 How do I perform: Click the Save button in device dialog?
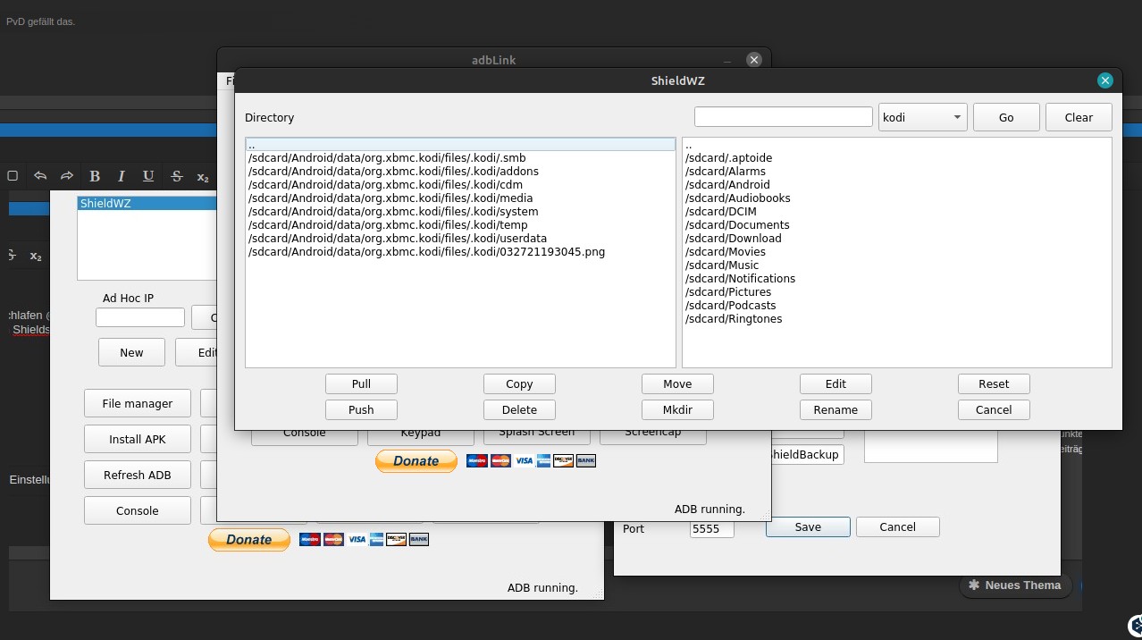(x=808, y=526)
